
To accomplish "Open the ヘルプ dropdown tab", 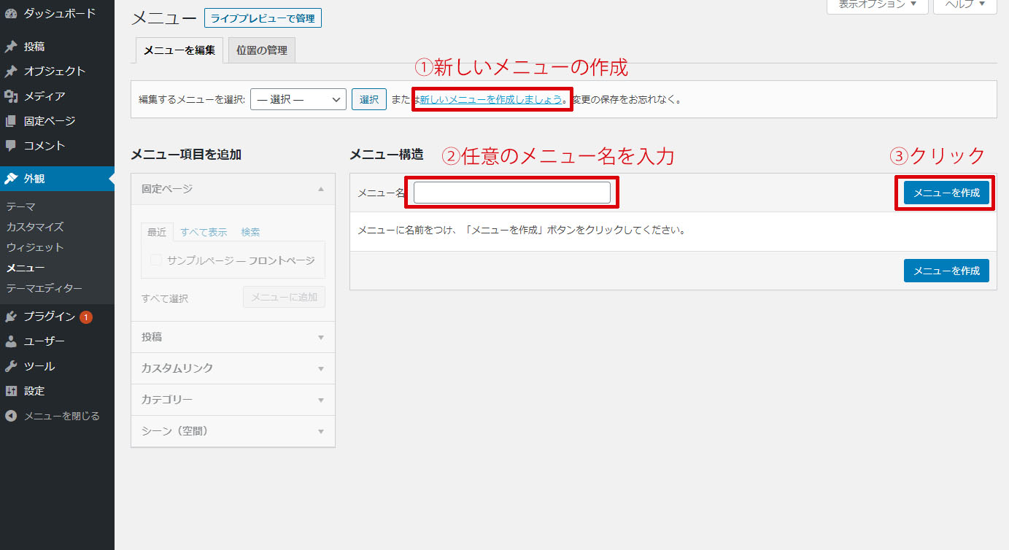I will pyautogui.click(x=965, y=5).
